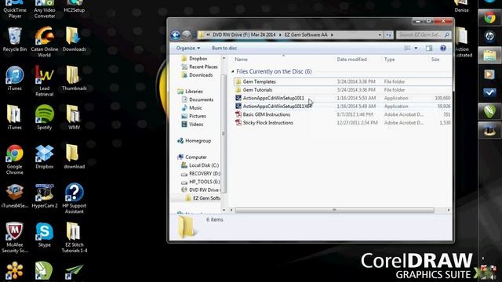Open the change-view options dropdown arrow
The image size is (502, 282).
(x=416, y=48)
